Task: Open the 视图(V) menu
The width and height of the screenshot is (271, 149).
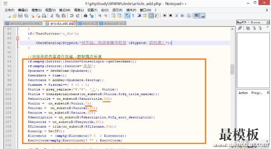Action: 50,10
